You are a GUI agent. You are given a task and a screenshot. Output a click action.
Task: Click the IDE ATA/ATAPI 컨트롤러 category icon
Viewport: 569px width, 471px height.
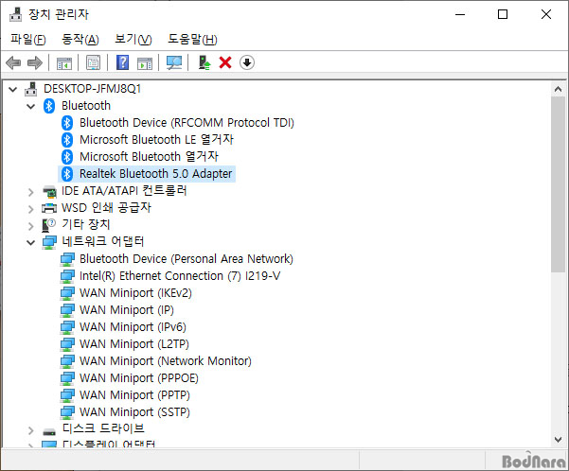(x=49, y=191)
